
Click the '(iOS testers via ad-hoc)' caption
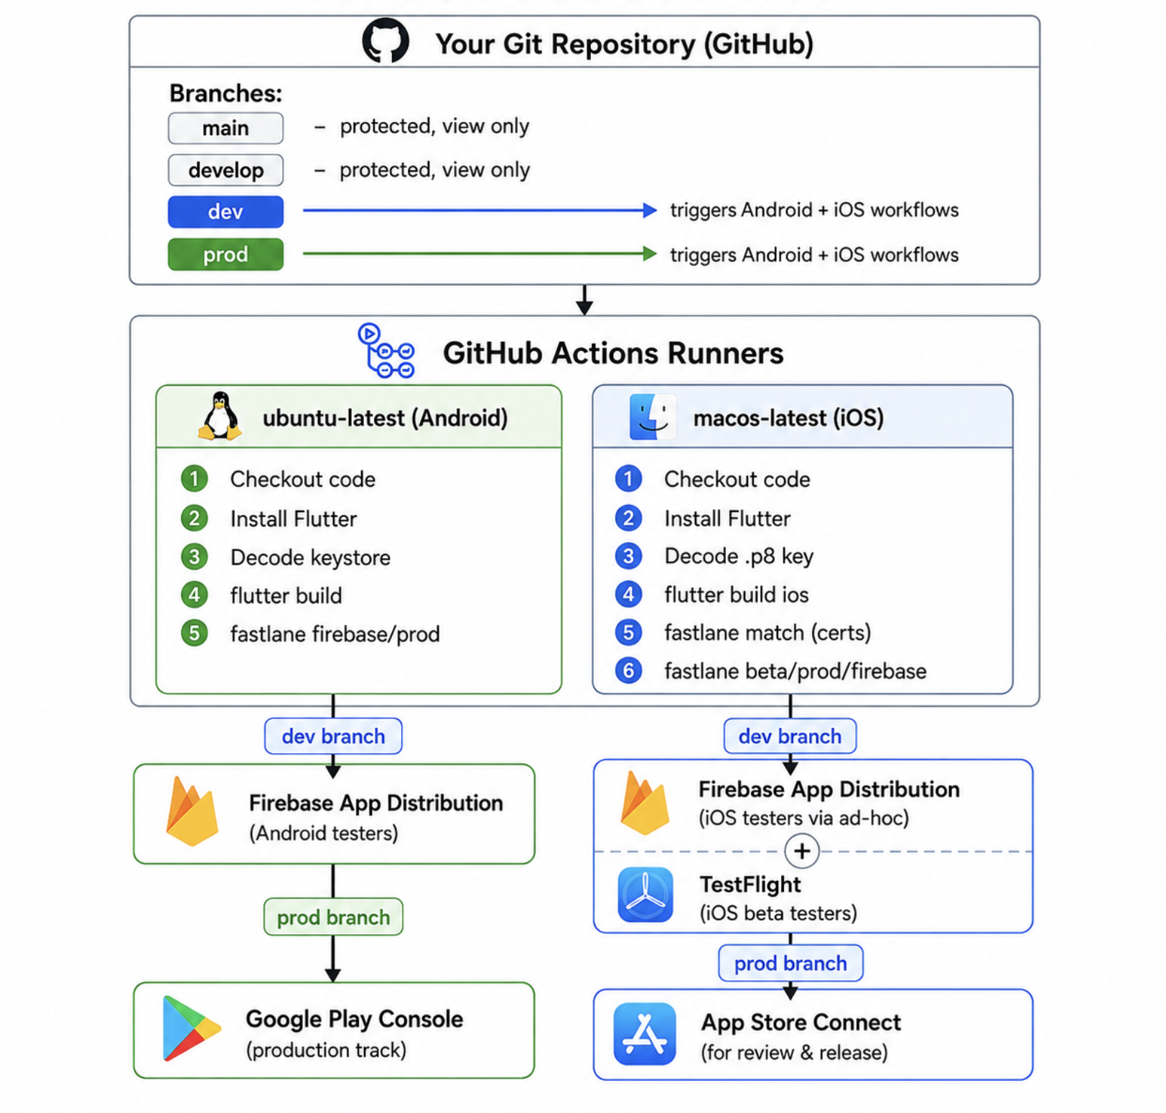804,818
